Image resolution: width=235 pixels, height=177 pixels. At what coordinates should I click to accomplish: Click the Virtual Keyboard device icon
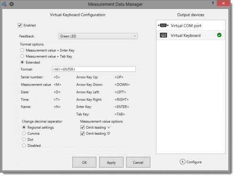pos(164,35)
